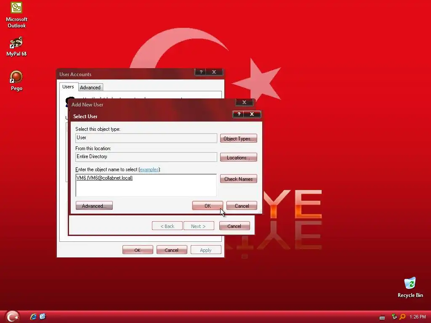
Task: Open the Microsoft Outlook desktop icon
Action: click(16, 15)
